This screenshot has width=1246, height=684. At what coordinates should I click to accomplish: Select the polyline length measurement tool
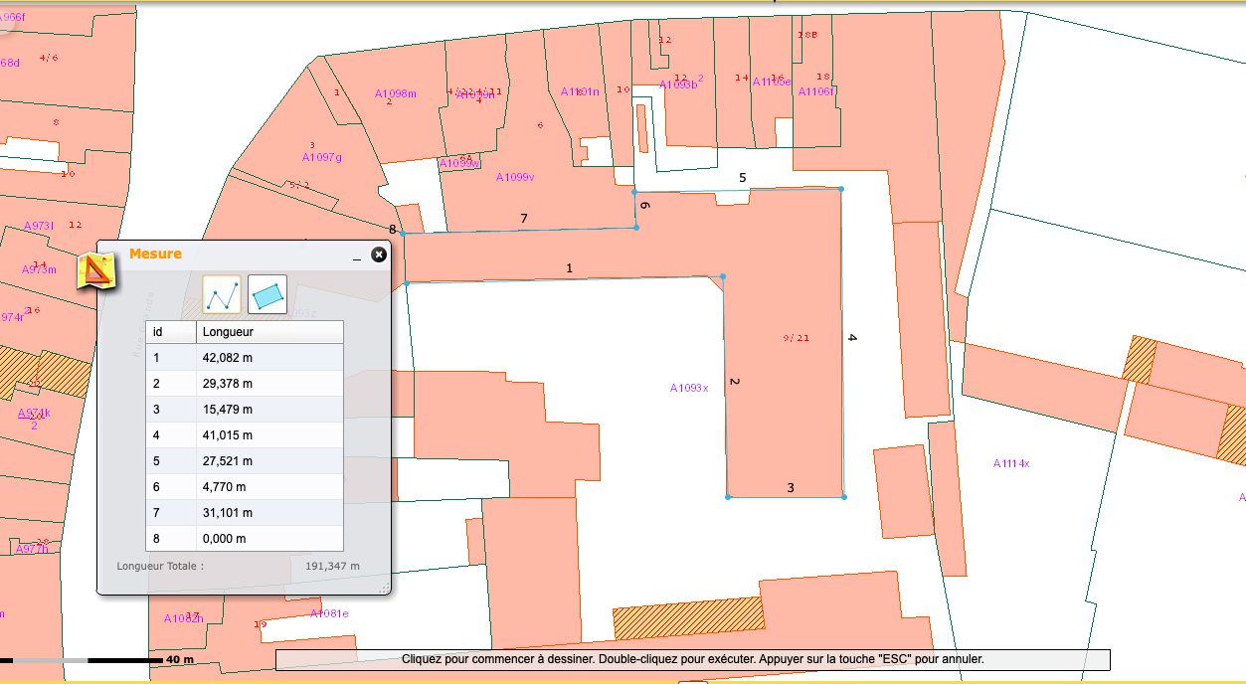[x=223, y=294]
